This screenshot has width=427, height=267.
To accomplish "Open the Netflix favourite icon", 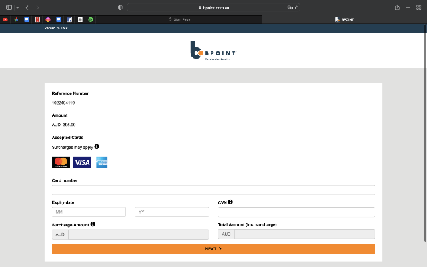I will coord(37,19).
